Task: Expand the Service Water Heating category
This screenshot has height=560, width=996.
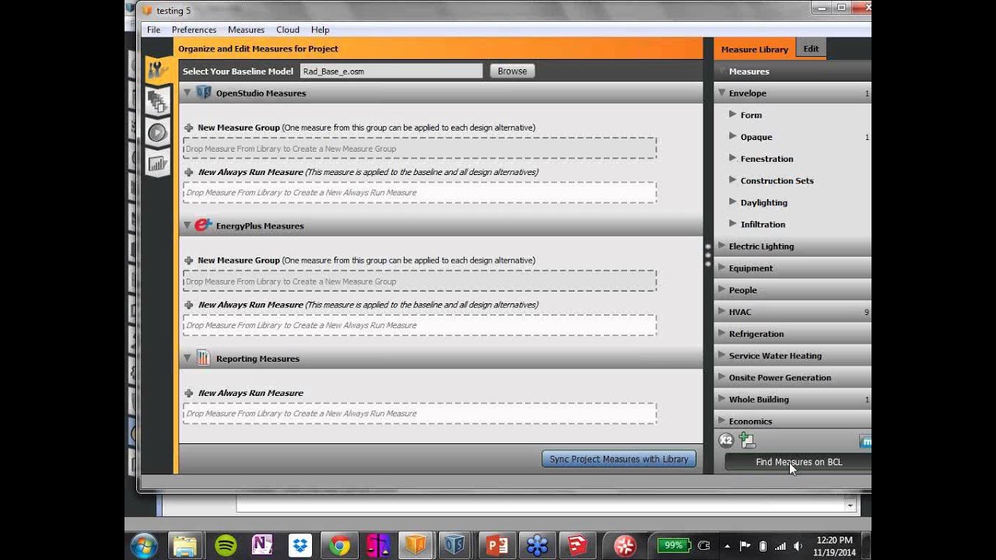Action: pyautogui.click(x=721, y=355)
